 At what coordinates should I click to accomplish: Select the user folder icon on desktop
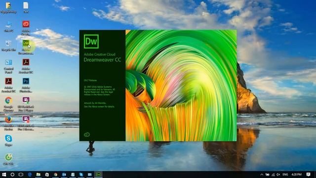coord(8,7)
